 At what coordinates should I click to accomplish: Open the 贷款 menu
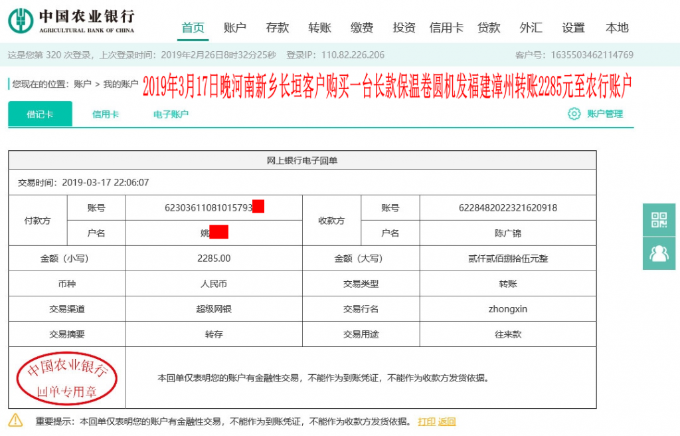coord(489,28)
